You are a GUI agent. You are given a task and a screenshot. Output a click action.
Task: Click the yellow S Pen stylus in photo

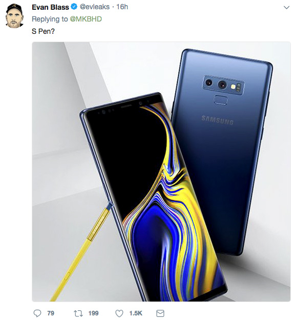click(79, 253)
